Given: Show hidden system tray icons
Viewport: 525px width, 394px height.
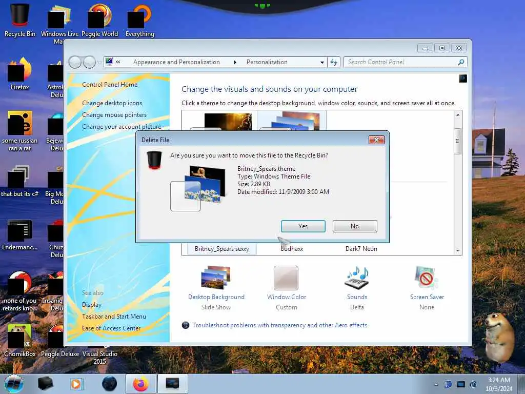Looking at the screenshot, I should (436, 384).
